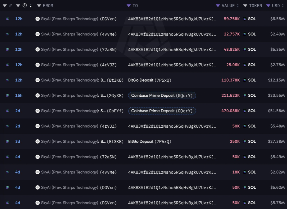
Task: Click the SkyAI entity logo in the $23.55M row
Action: pos(37,95)
